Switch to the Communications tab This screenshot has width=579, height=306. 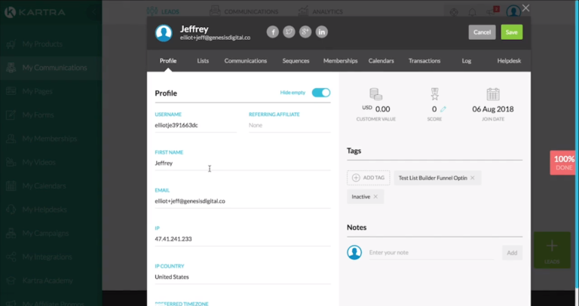(x=246, y=61)
